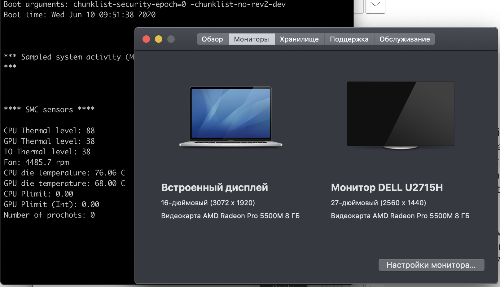This screenshot has width=500, height=287.
Task: Click the 16-дюймовый (3072 x 1920) text
Action: pyautogui.click(x=208, y=203)
